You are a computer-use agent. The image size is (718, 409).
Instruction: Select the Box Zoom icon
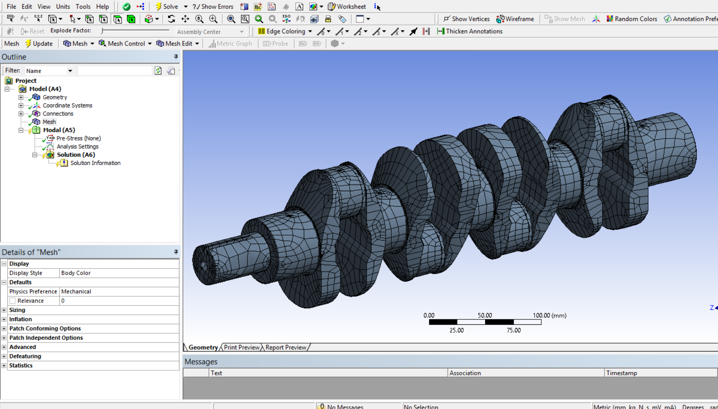[x=213, y=19]
